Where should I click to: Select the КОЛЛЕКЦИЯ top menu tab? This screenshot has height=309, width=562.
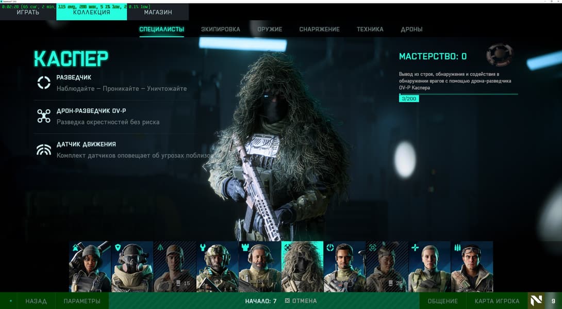point(91,12)
